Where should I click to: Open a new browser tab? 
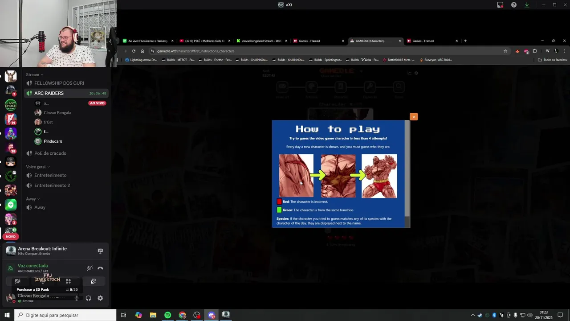click(465, 41)
